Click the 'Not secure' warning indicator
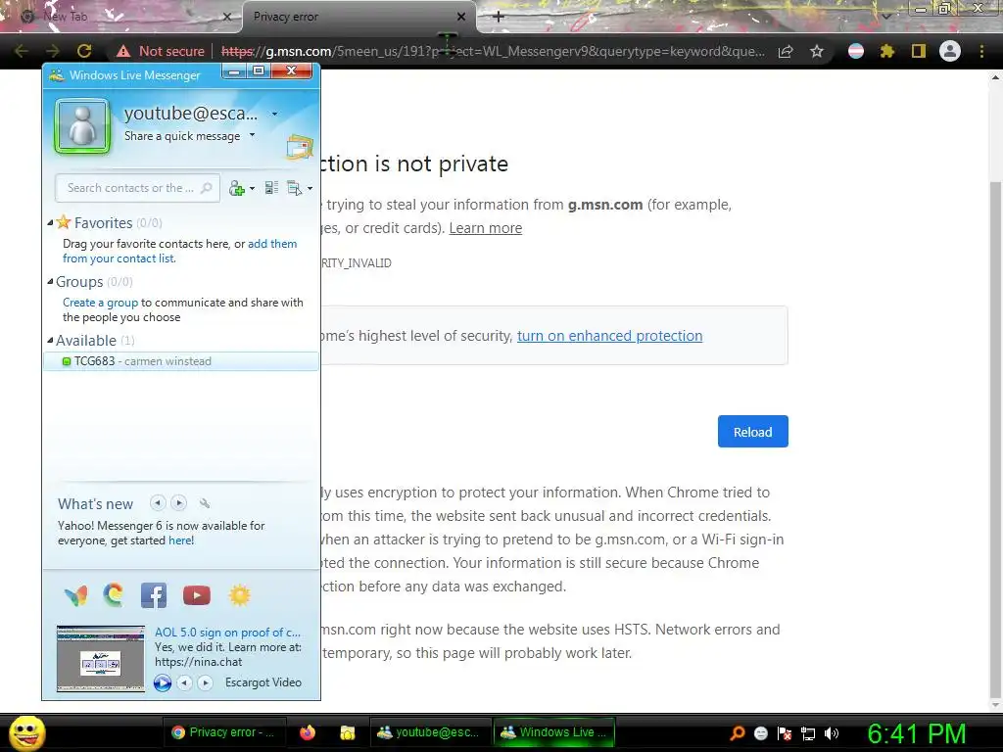 pyautogui.click(x=161, y=51)
